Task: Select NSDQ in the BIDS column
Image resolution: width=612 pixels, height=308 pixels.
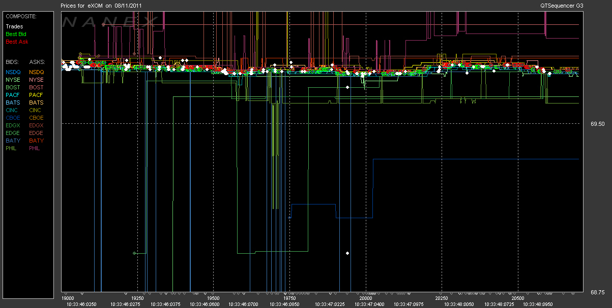Action: pyautogui.click(x=13, y=72)
